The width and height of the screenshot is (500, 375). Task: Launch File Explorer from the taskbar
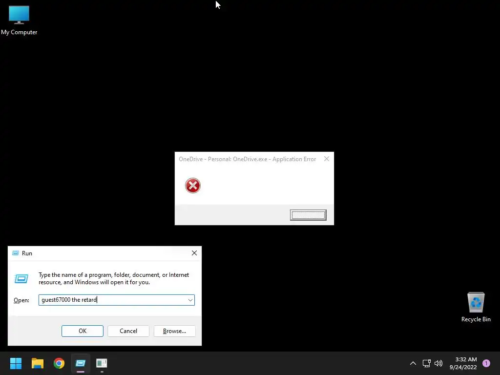pos(37,363)
